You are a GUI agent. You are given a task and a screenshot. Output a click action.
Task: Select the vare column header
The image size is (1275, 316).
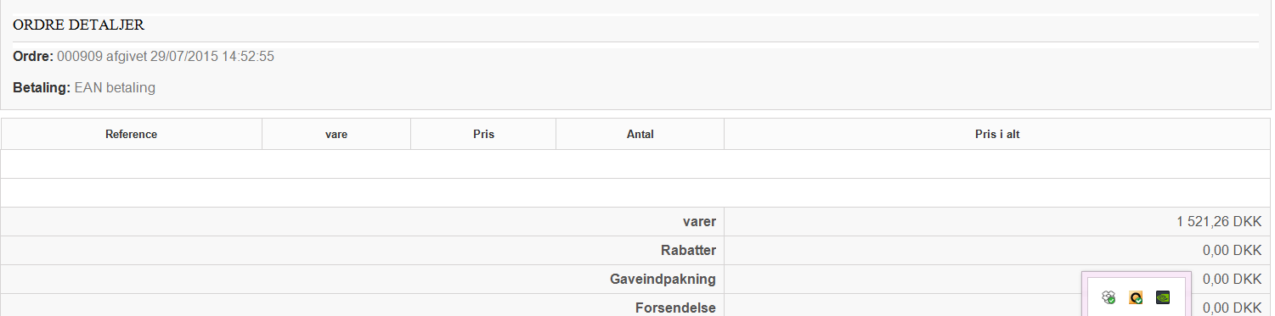[x=336, y=134]
